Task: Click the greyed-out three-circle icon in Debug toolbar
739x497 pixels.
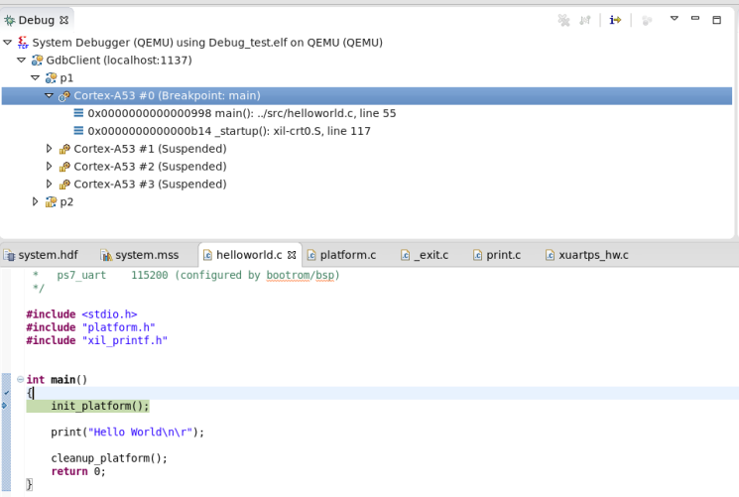Action: click(647, 20)
